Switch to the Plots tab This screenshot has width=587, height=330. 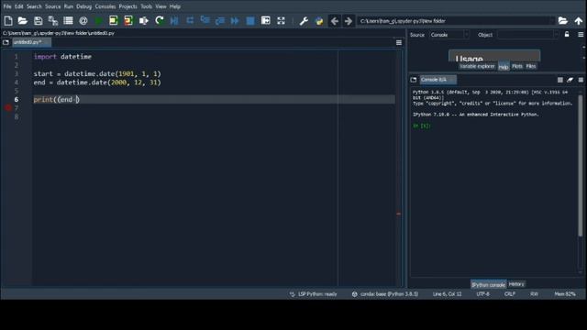coord(517,66)
